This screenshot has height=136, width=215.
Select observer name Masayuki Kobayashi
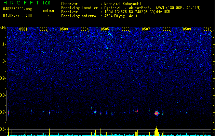[123, 4]
